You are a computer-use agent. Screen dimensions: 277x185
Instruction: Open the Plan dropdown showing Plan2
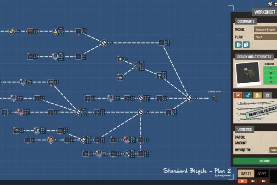(x=265, y=37)
